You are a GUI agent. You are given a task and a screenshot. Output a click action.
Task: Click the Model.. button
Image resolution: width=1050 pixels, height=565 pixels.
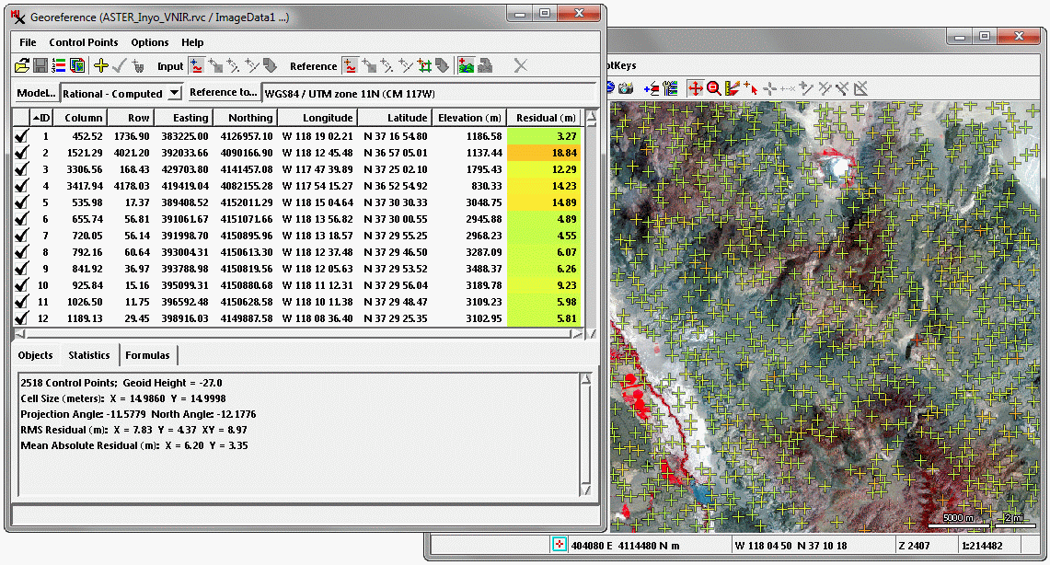click(x=36, y=93)
